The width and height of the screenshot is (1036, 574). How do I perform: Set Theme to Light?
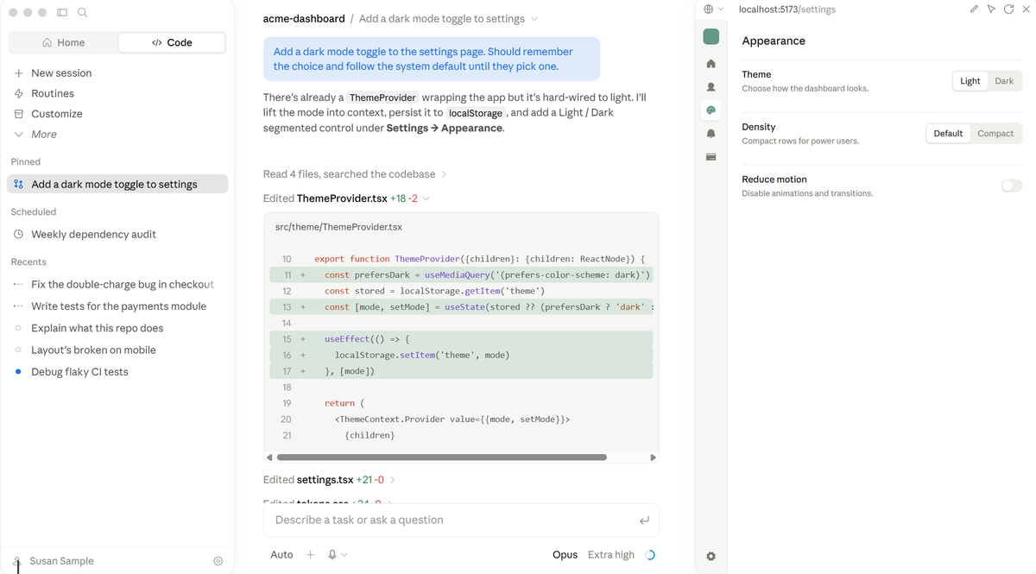click(970, 81)
